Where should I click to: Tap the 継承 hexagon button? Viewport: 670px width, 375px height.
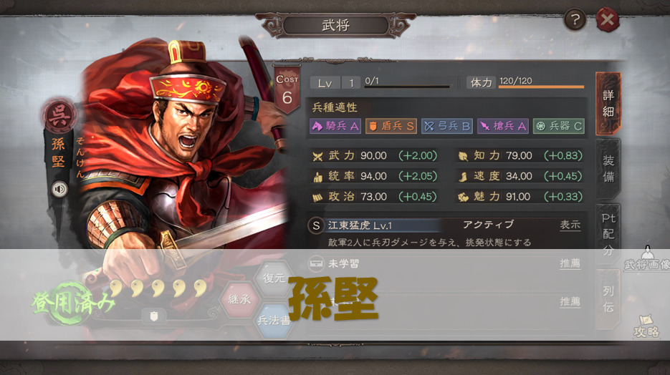pos(239,299)
